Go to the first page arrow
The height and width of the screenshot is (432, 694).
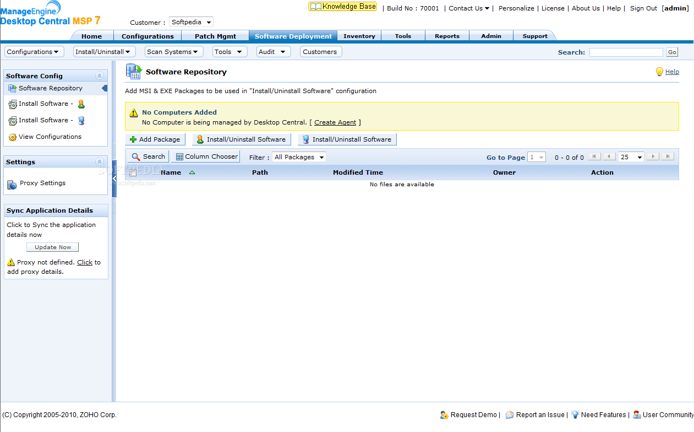[x=594, y=156]
